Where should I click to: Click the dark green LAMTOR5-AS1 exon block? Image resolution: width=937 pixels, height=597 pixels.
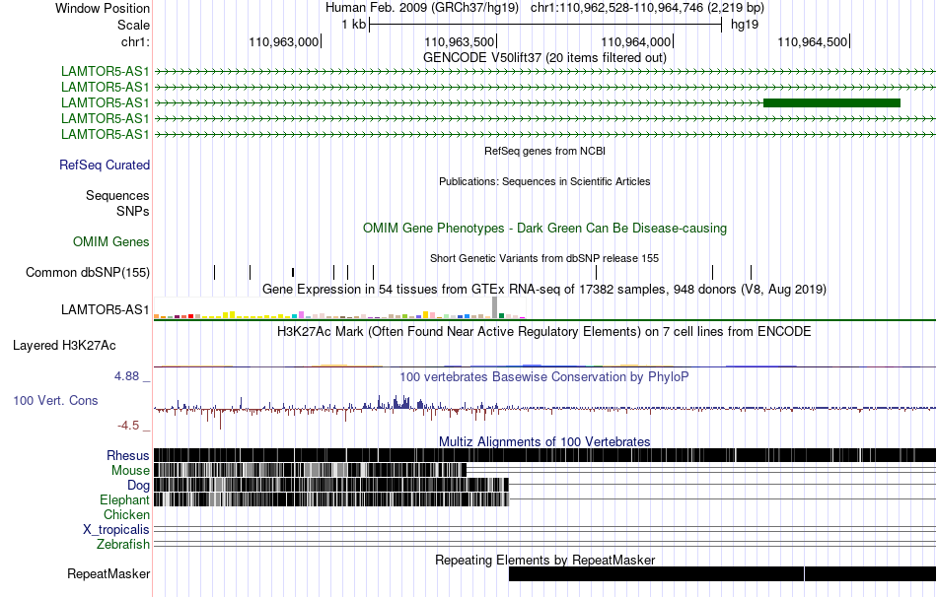(x=831, y=102)
